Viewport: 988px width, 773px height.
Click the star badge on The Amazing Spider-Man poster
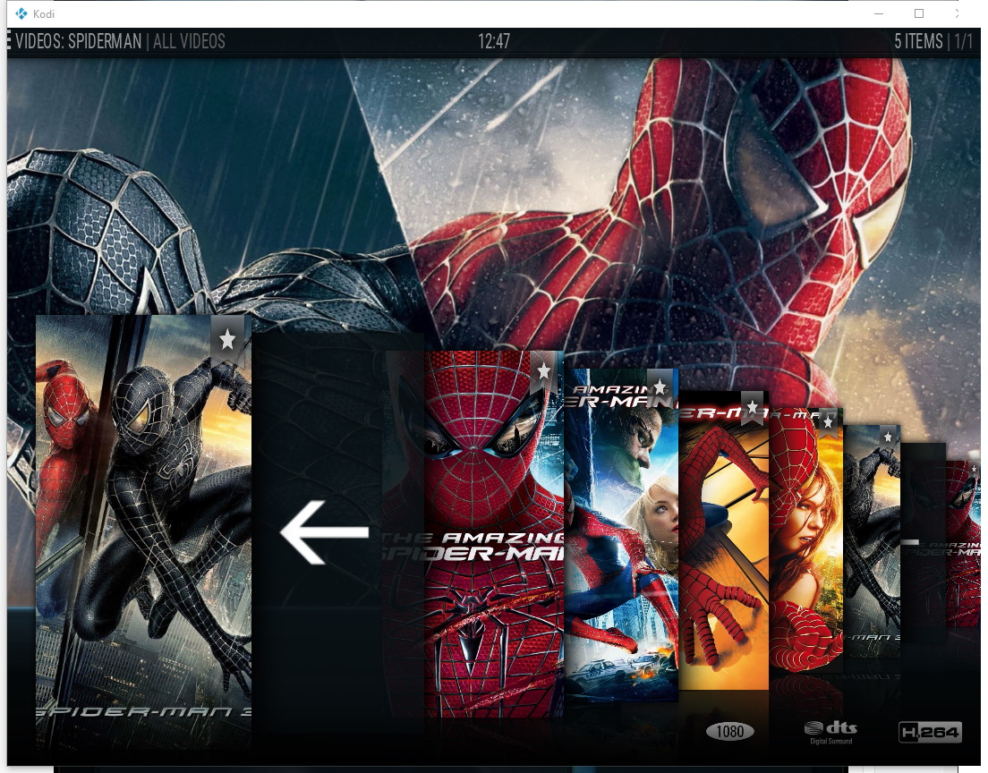click(x=544, y=371)
